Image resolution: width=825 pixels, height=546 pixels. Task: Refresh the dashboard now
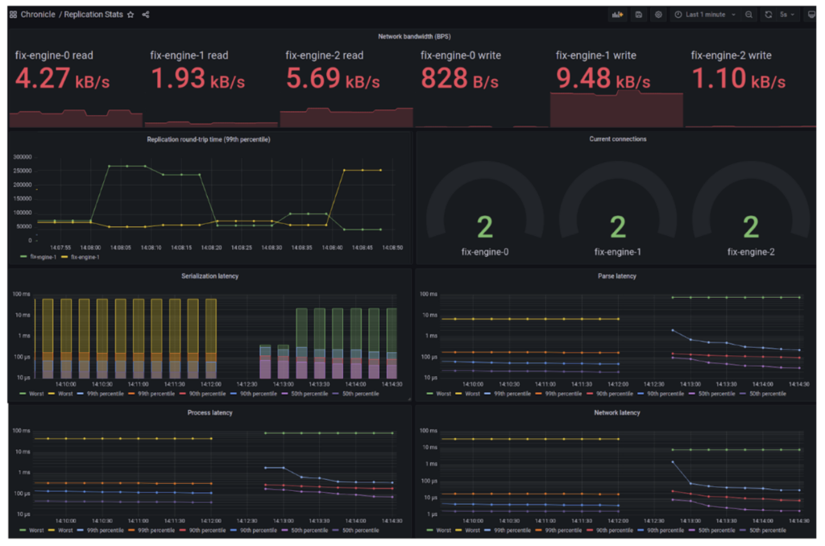[768, 14]
